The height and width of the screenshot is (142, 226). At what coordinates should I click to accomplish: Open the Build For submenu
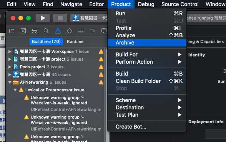tap(147, 54)
